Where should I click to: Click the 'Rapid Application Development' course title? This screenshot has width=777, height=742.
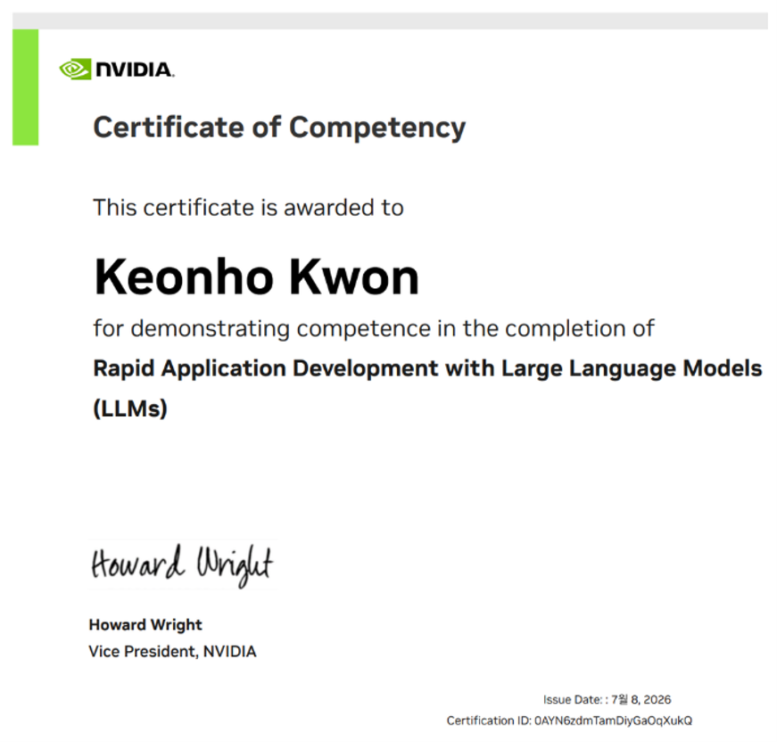point(427,369)
